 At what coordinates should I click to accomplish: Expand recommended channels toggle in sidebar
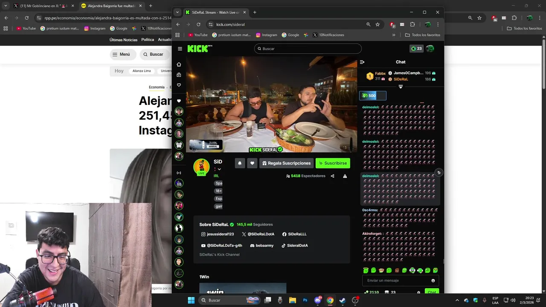[179, 173]
